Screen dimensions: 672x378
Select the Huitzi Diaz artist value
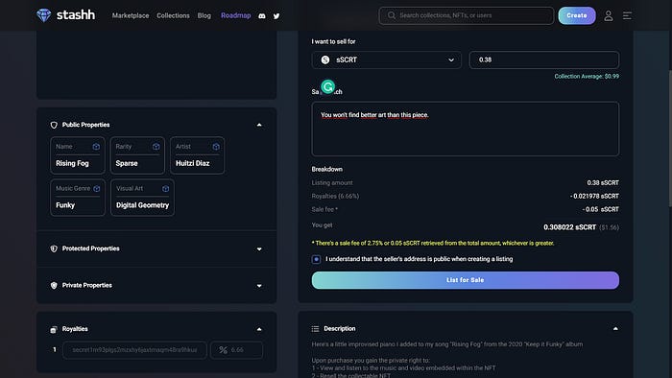[192, 163]
